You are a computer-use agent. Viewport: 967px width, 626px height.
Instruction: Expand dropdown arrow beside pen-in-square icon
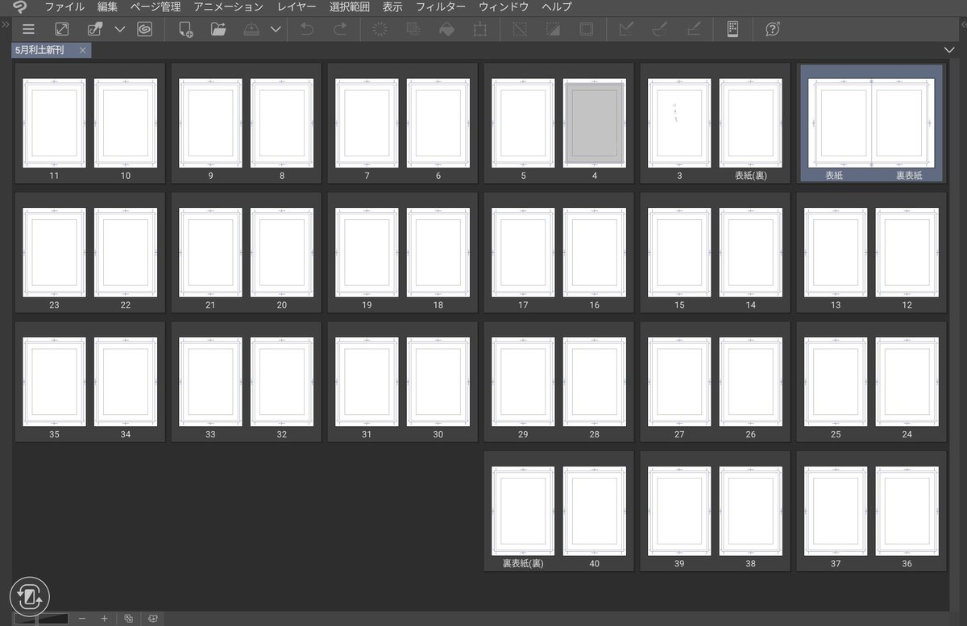click(120, 29)
